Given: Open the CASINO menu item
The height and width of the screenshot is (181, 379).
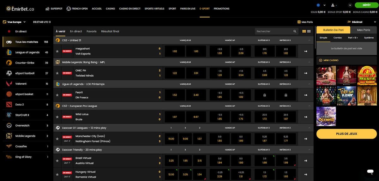Looking at the screenshot, I should pos(110,8).
